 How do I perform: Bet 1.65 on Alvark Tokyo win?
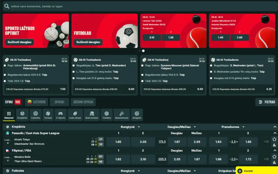[x=118, y=142]
